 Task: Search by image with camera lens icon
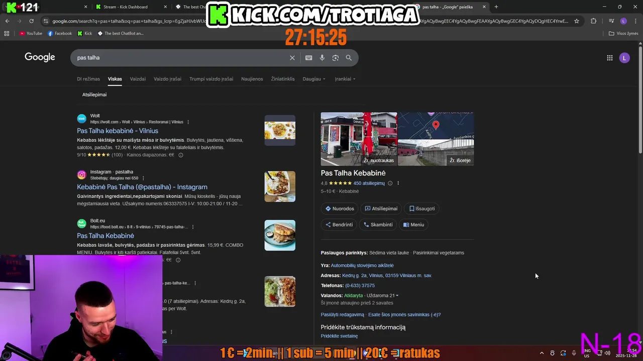335,58
